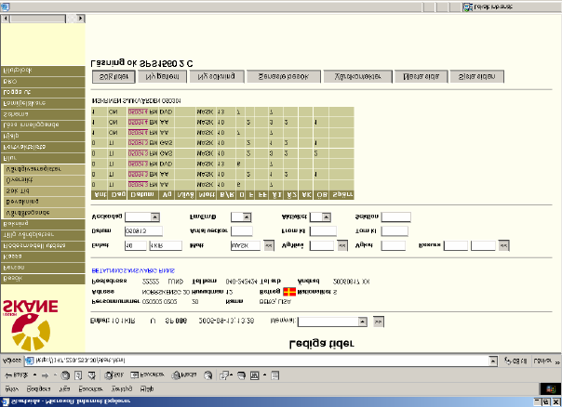The height and width of the screenshot is (407, 562).
Task: Open the Search (Sök) toolbar button
Action: click(114, 375)
